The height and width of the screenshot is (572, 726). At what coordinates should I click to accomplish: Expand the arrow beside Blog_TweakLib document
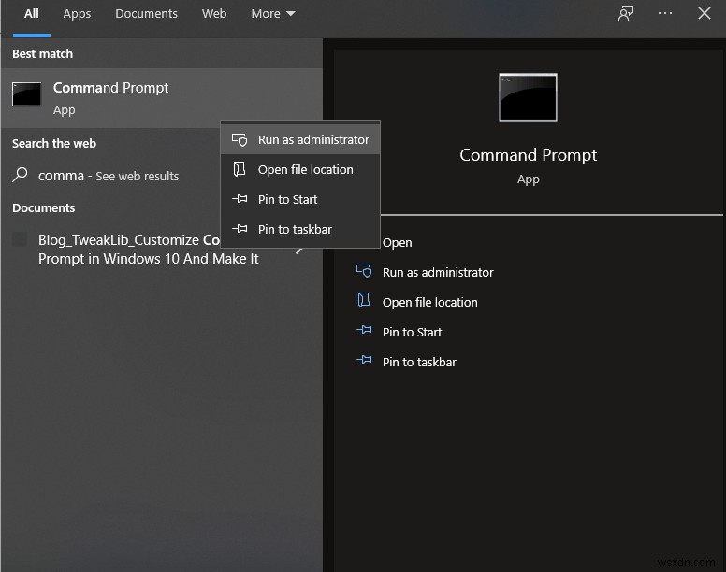pyautogui.click(x=299, y=250)
